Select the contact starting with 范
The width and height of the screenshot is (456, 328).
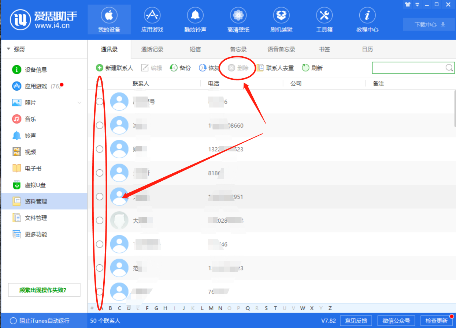(100, 268)
